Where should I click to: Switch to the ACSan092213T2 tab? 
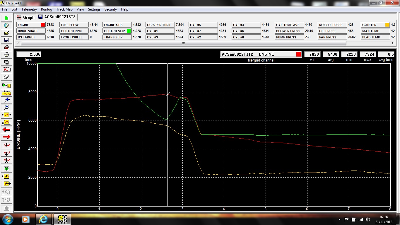[x=57, y=17]
